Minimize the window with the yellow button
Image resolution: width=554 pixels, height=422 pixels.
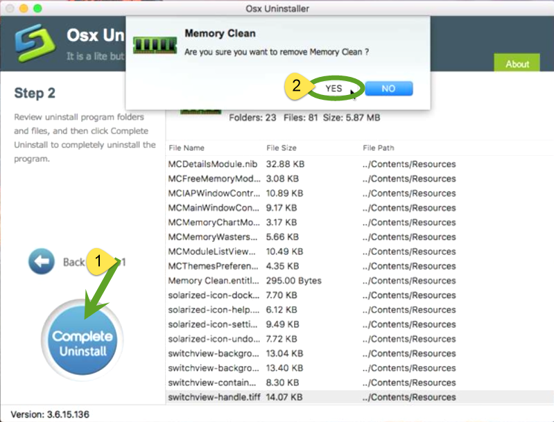[24, 8]
